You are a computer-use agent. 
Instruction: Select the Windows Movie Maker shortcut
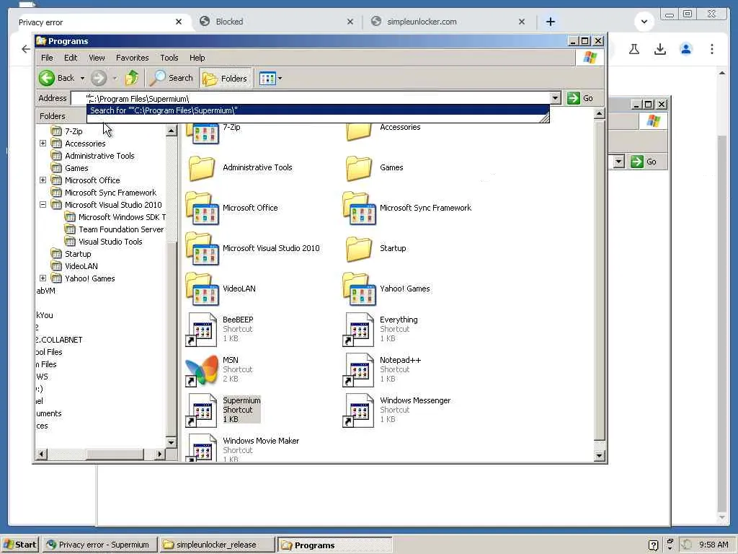pyautogui.click(x=202, y=447)
